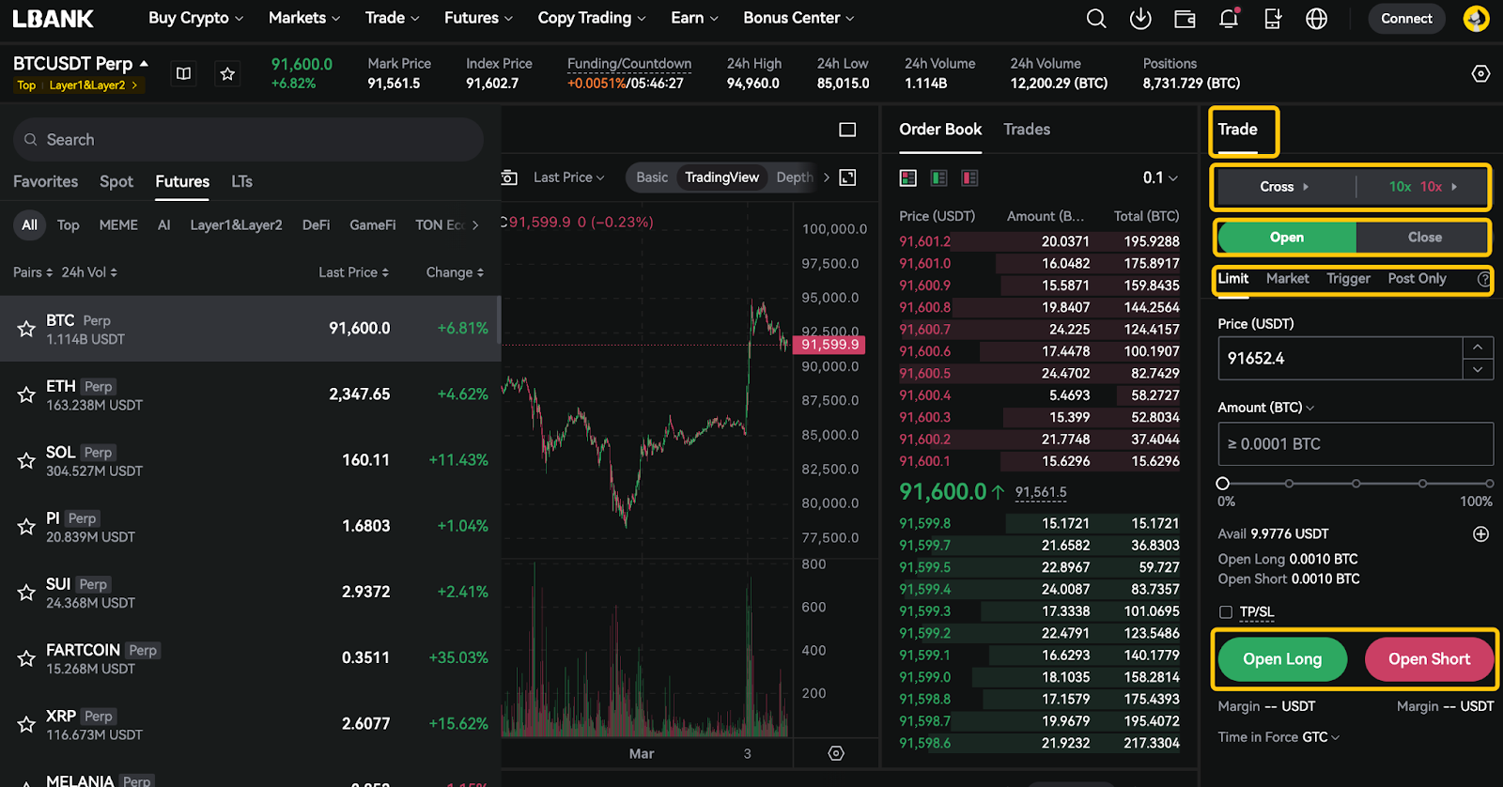Switch chart to Basic view
1503x787 pixels.
652,177
